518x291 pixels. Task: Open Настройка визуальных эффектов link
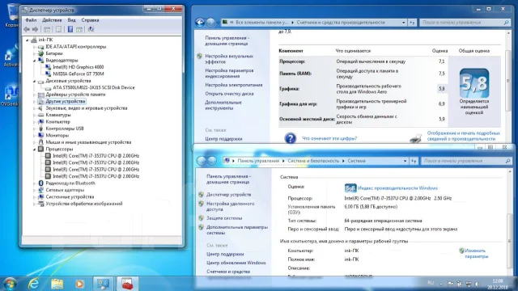tap(229, 59)
